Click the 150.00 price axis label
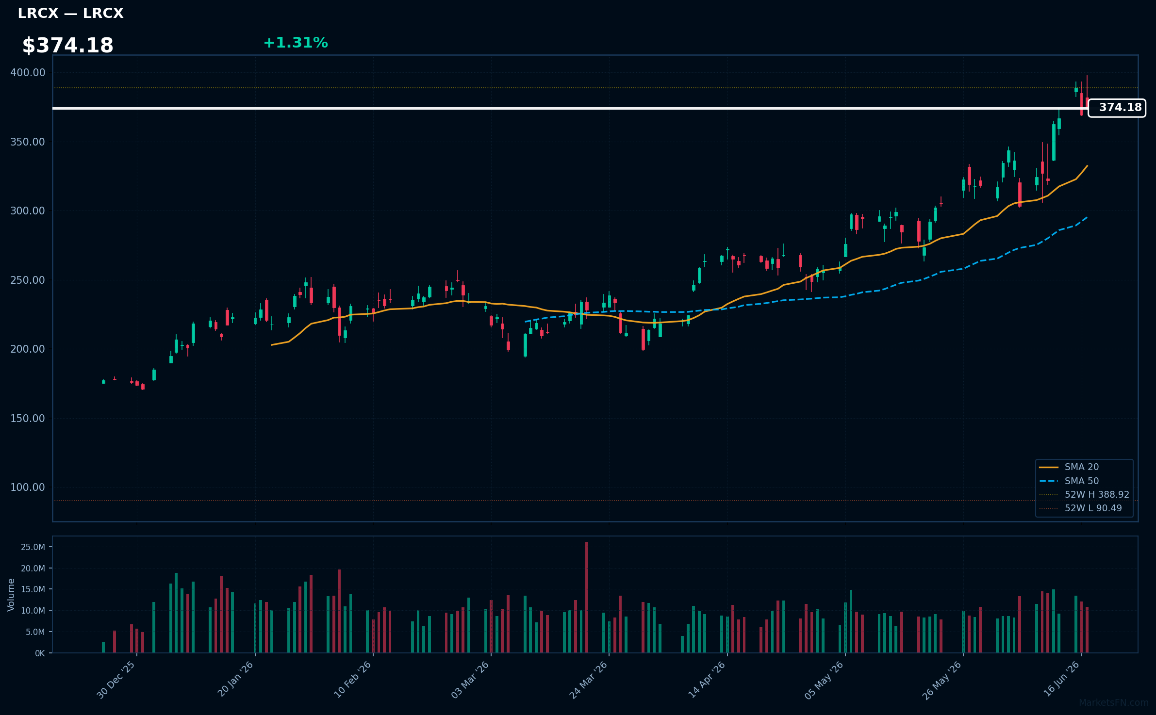 click(28, 419)
